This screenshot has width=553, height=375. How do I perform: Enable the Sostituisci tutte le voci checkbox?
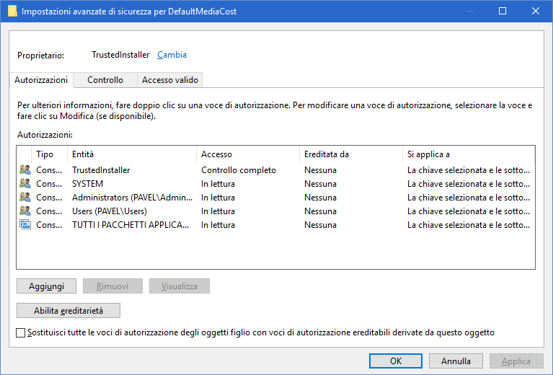click(x=20, y=332)
